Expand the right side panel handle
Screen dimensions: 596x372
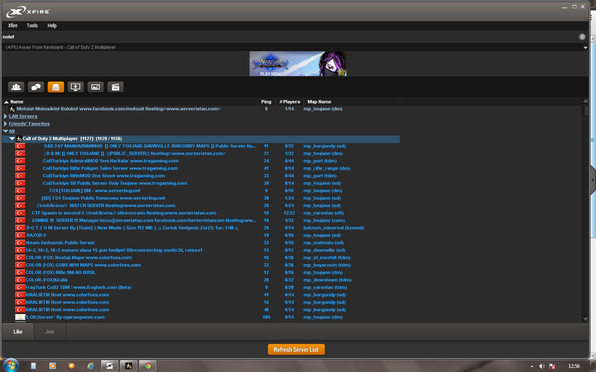point(593,180)
